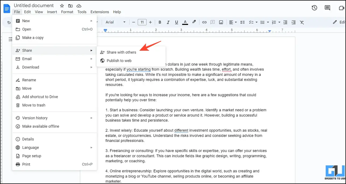Viewport: 346px width, 184px height.
Task: Expand the Download submenu
Action: click(x=54, y=67)
